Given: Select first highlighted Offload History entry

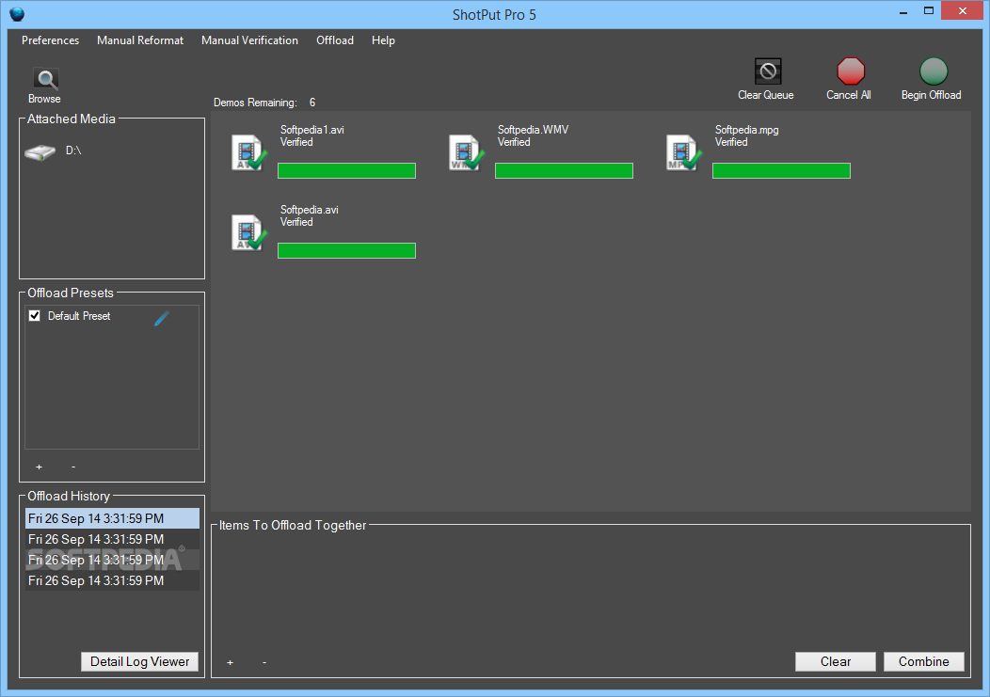Looking at the screenshot, I should (x=112, y=518).
